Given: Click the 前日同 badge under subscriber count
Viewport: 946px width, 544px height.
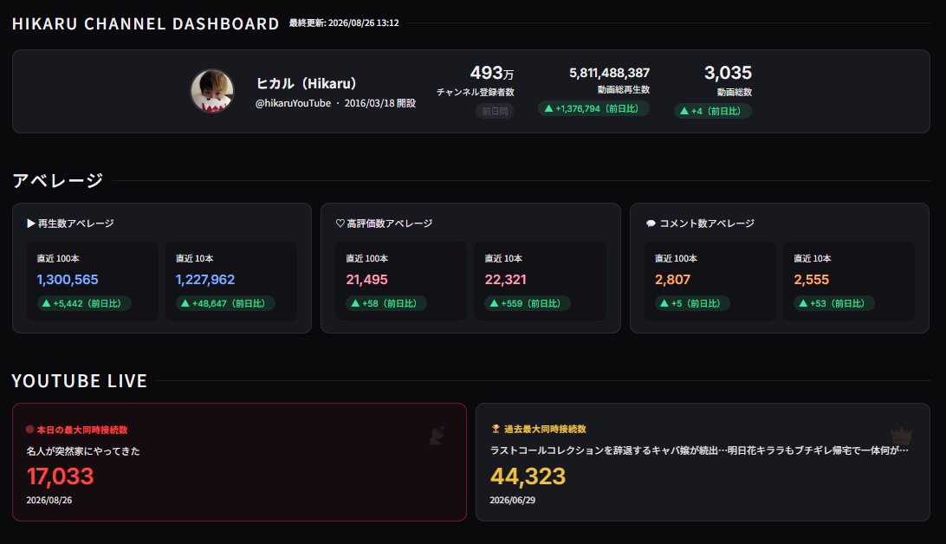Looking at the screenshot, I should pos(495,111).
